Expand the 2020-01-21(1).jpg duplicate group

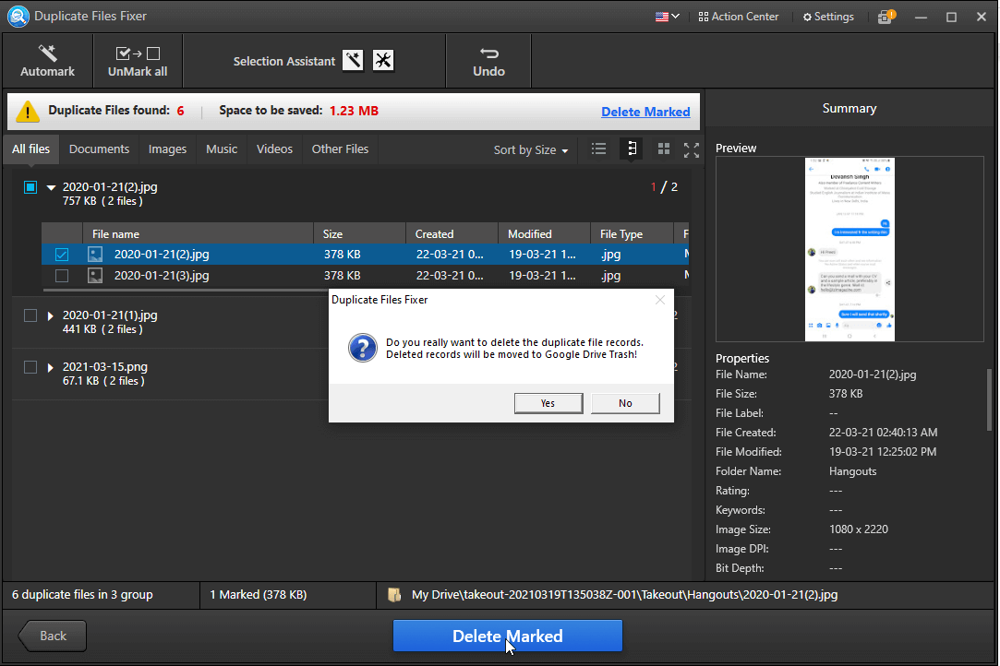pos(50,315)
